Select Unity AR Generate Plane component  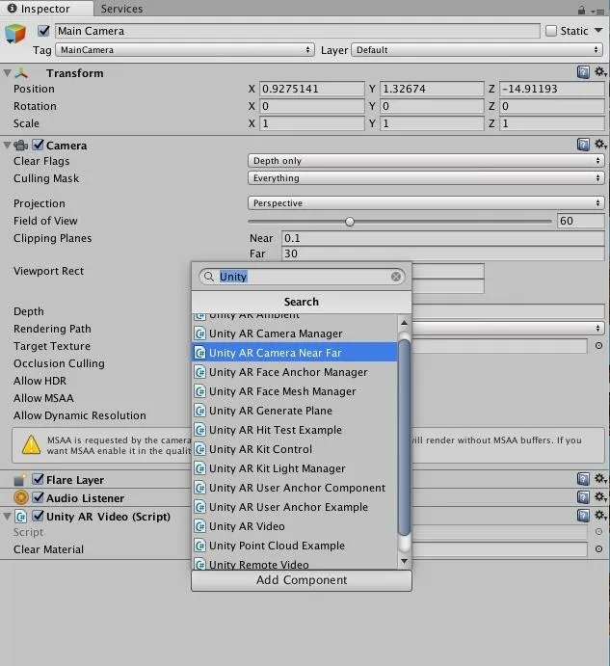pyautogui.click(x=294, y=411)
